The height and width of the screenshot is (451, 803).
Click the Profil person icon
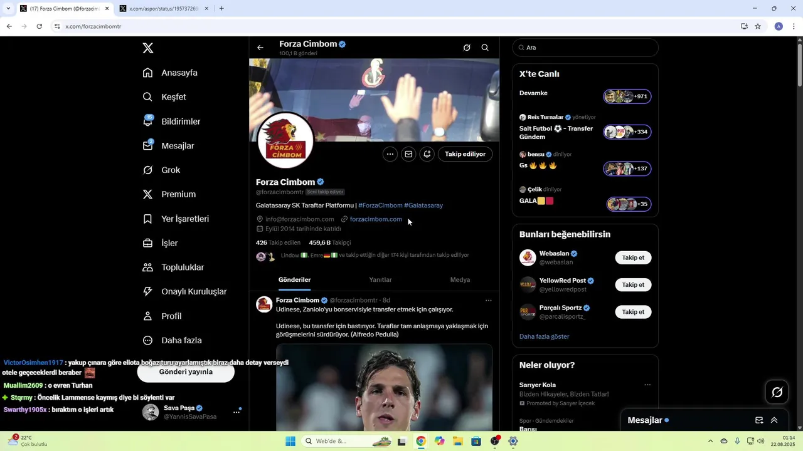[147, 316]
